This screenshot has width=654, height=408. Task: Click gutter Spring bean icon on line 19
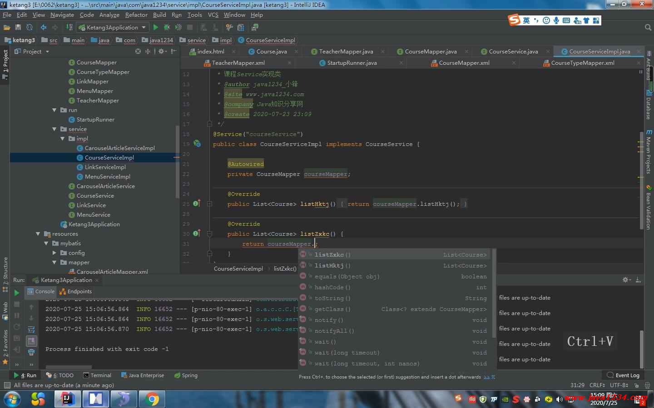(197, 144)
